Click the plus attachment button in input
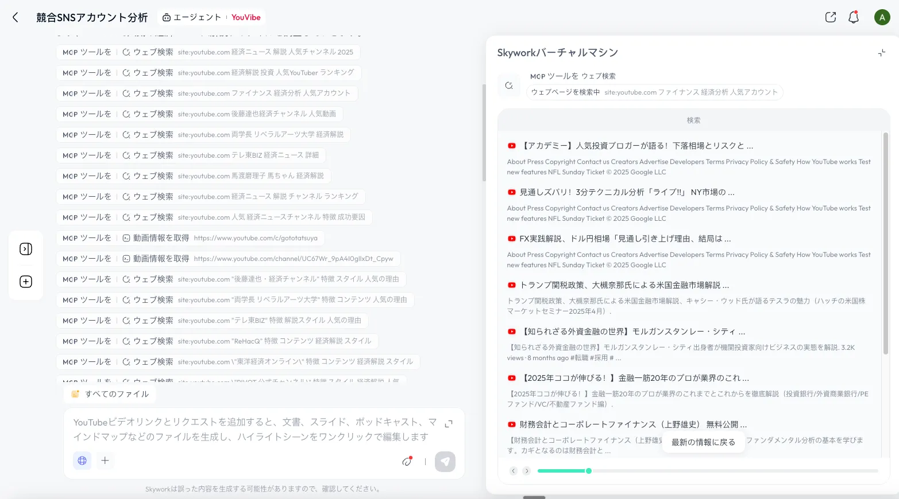Screen dimensions: 899x499 105,461
